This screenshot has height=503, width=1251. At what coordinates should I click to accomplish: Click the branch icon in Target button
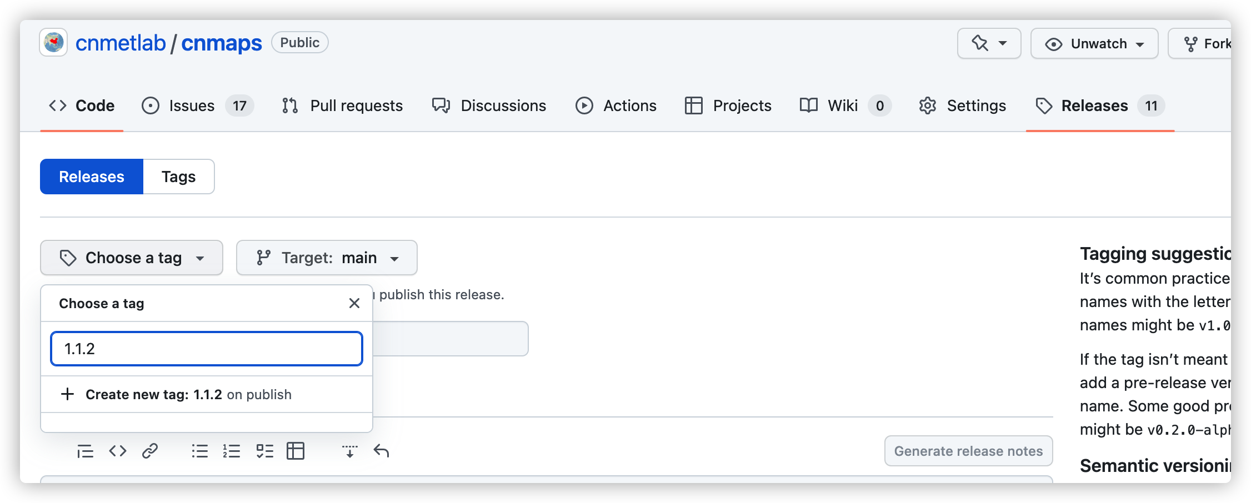click(x=263, y=258)
